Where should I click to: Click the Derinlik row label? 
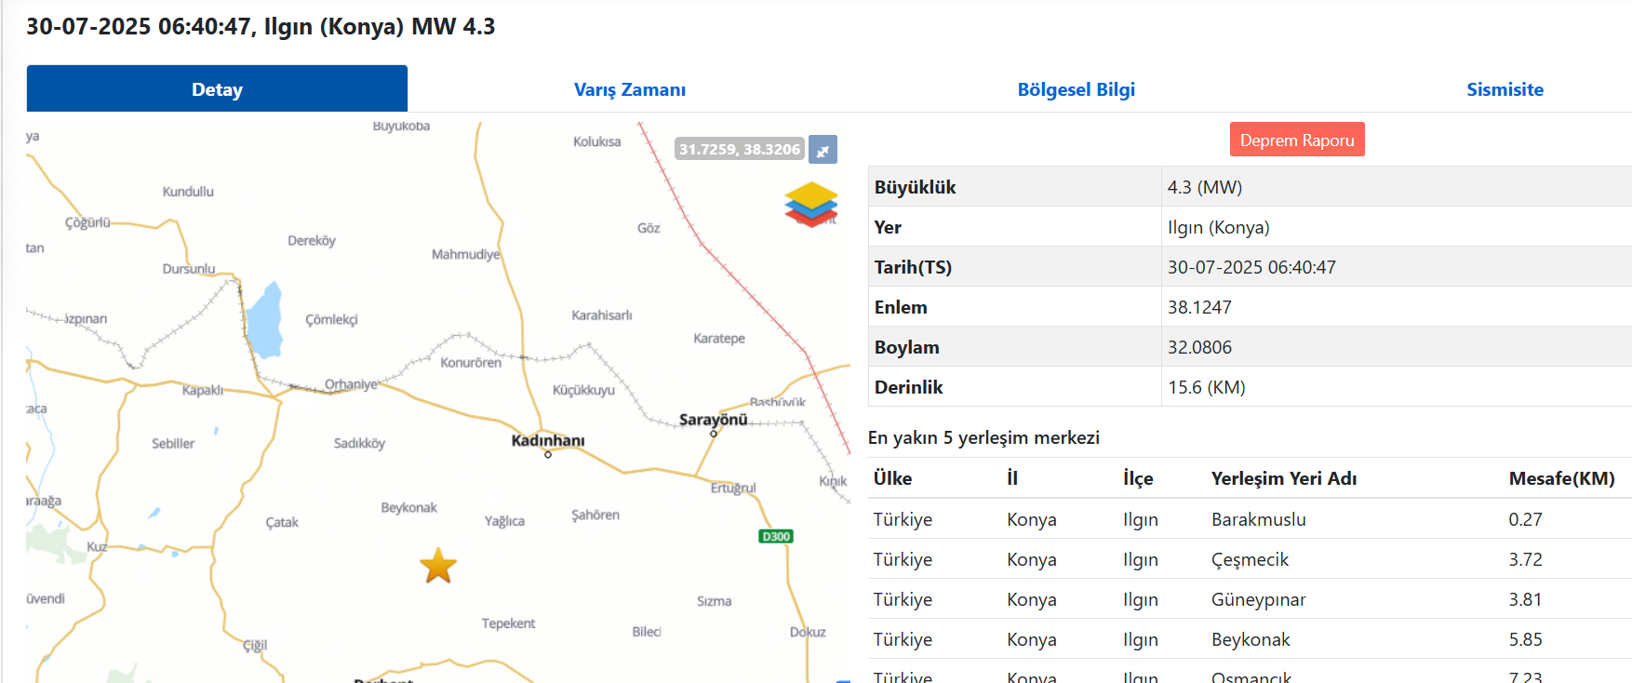click(908, 387)
